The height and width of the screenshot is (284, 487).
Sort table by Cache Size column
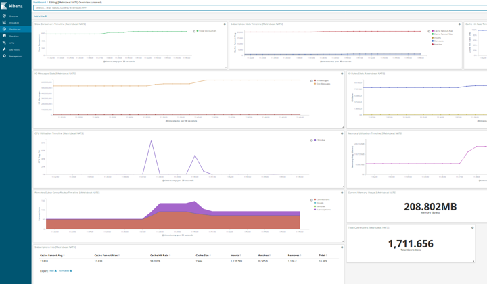tap(204, 256)
